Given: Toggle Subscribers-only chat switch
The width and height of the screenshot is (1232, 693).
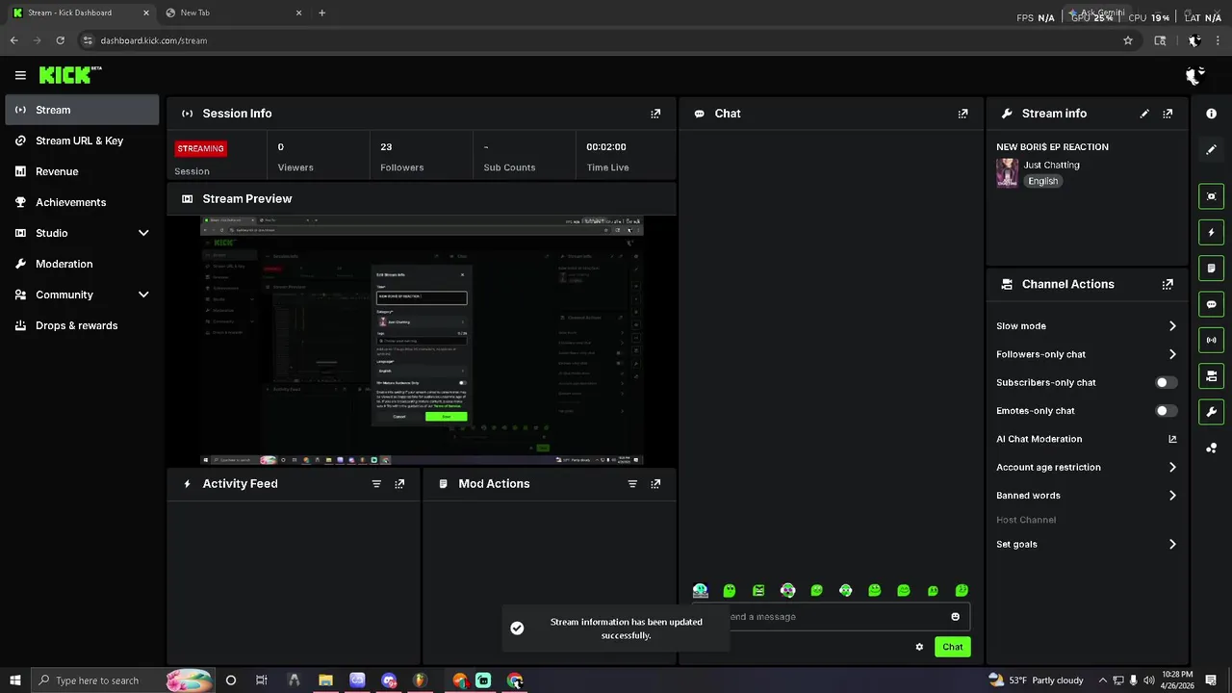Looking at the screenshot, I should point(1166,383).
